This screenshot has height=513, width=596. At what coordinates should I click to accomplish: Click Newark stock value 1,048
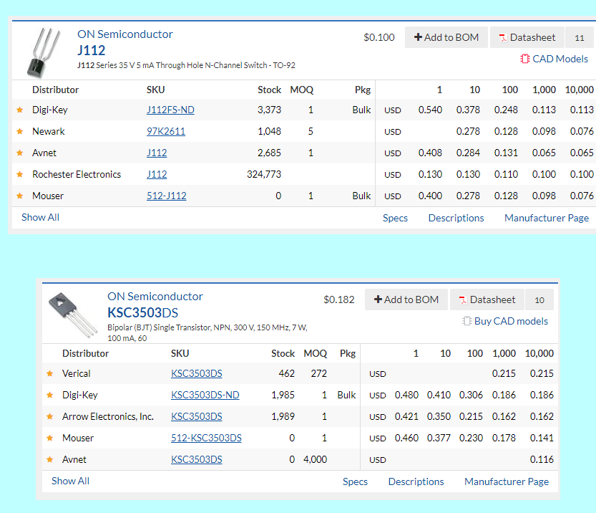coord(269,131)
